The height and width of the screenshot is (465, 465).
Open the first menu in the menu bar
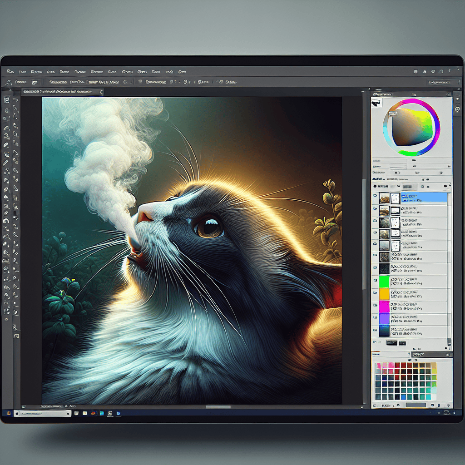click(x=10, y=72)
